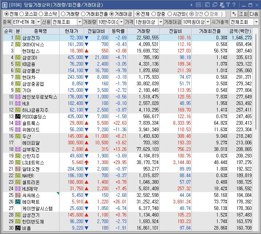The width and height of the screenshot is (261, 234).
Task: Select the 시간외 radio button
Action: tap(169, 14)
